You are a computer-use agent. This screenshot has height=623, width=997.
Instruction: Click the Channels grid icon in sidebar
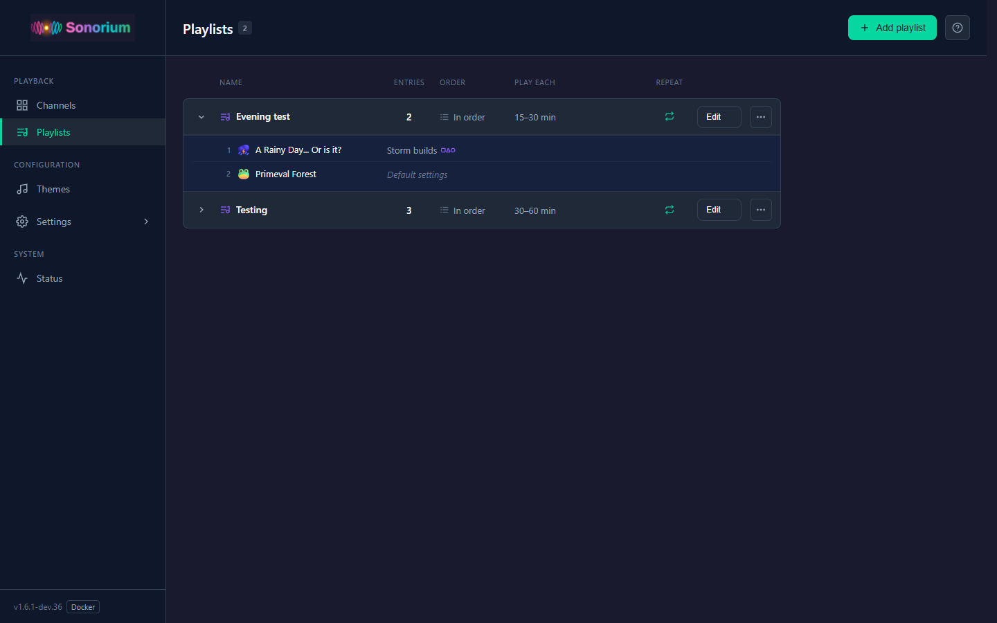[22, 105]
